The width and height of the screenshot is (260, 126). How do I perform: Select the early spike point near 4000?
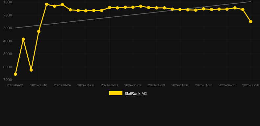[23, 39]
